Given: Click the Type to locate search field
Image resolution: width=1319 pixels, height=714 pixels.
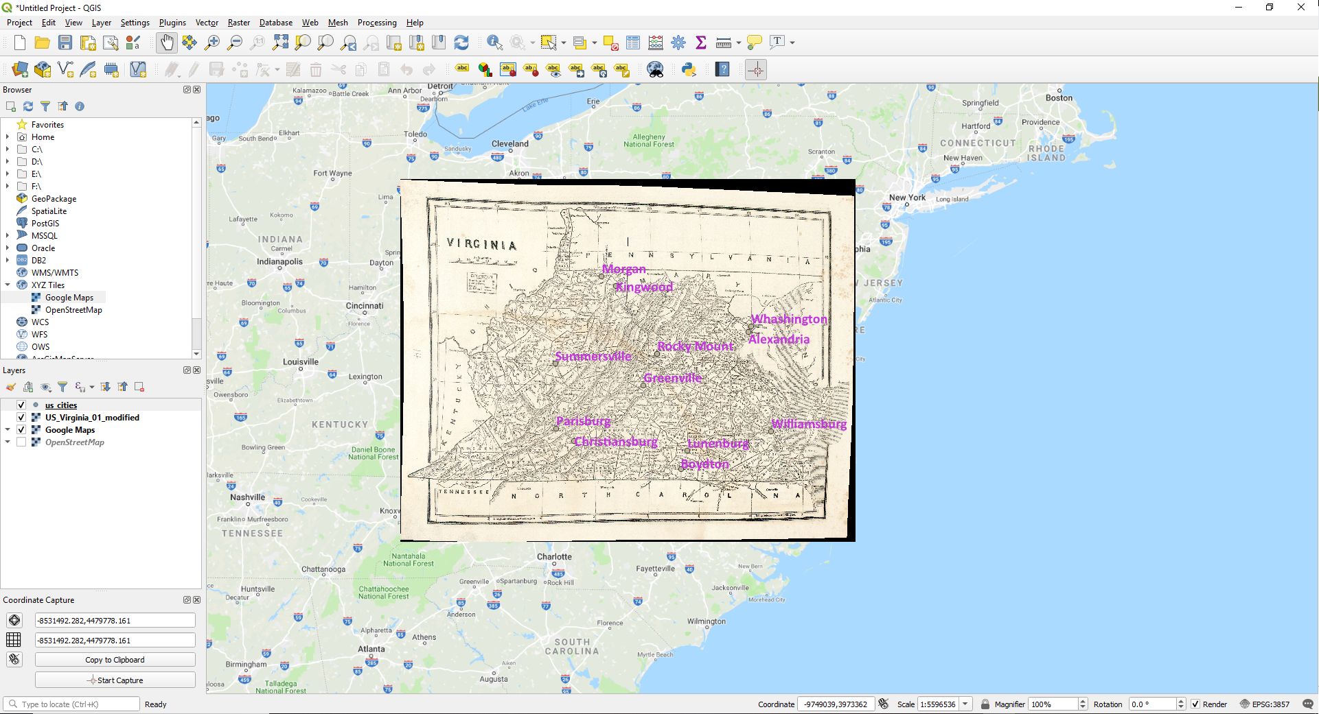Looking at the screenshot, I should [x=71, y=704].
